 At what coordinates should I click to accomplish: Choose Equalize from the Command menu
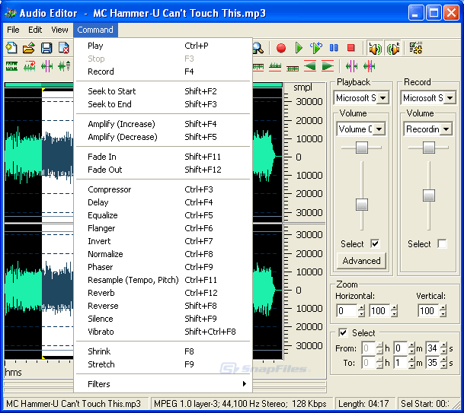tap(163, 215)
